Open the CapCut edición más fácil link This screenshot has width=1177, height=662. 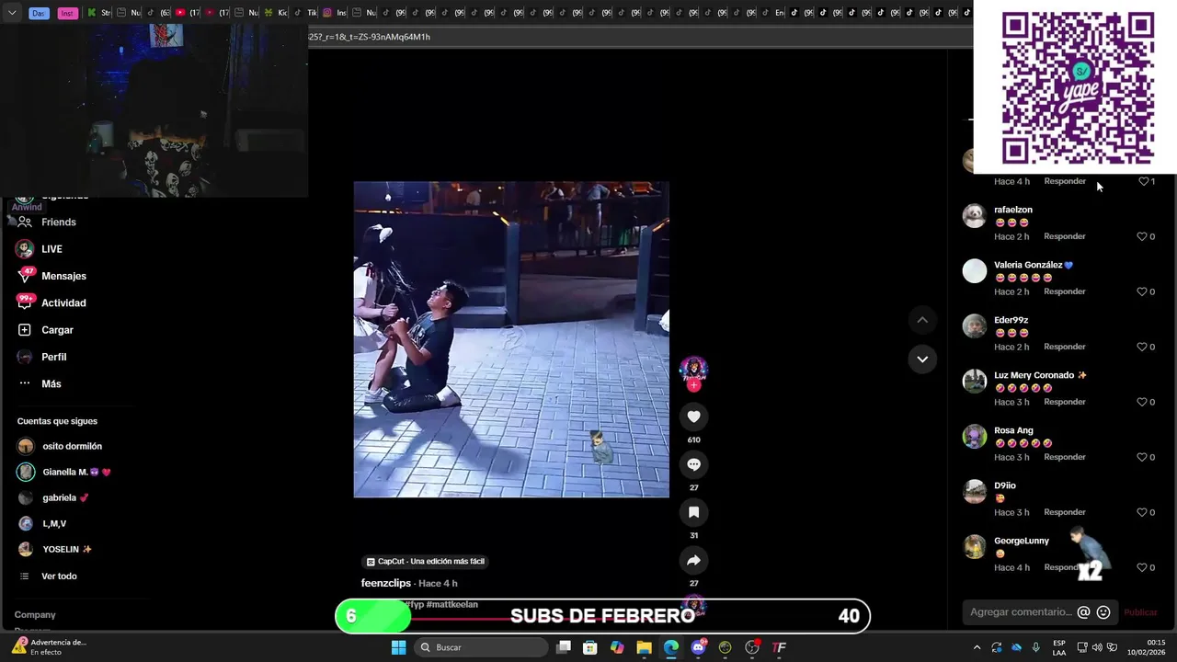[x=425, y=561]
